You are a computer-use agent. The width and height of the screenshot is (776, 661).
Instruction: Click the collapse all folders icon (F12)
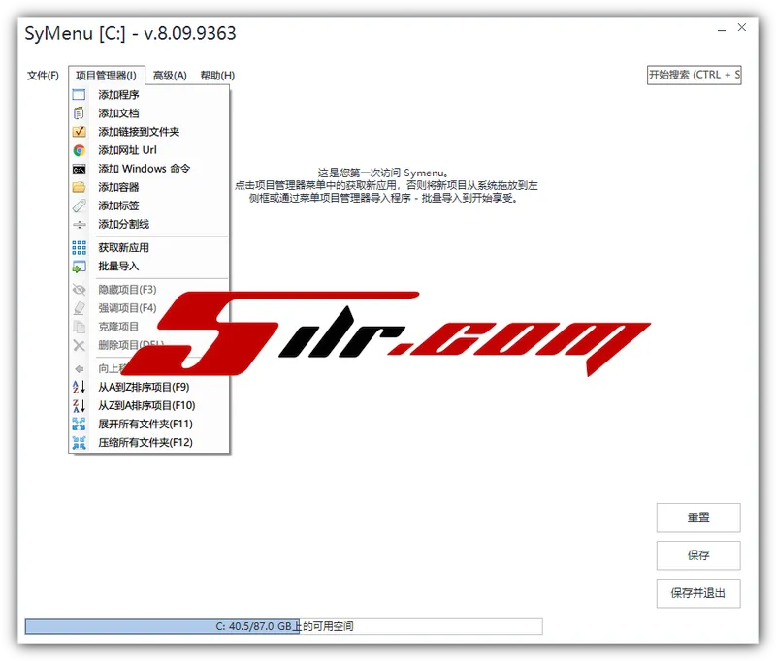79,443
